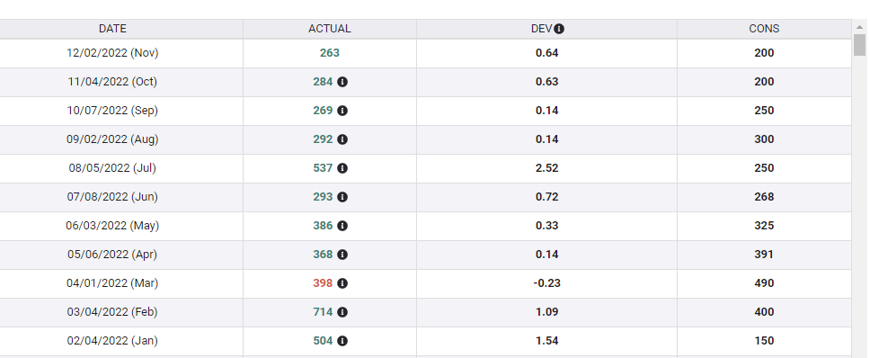Image resolution: width=870 pixels, height=358 pixels.
Task: Click info icon next to 537 Jul
Action: (342, 168)
